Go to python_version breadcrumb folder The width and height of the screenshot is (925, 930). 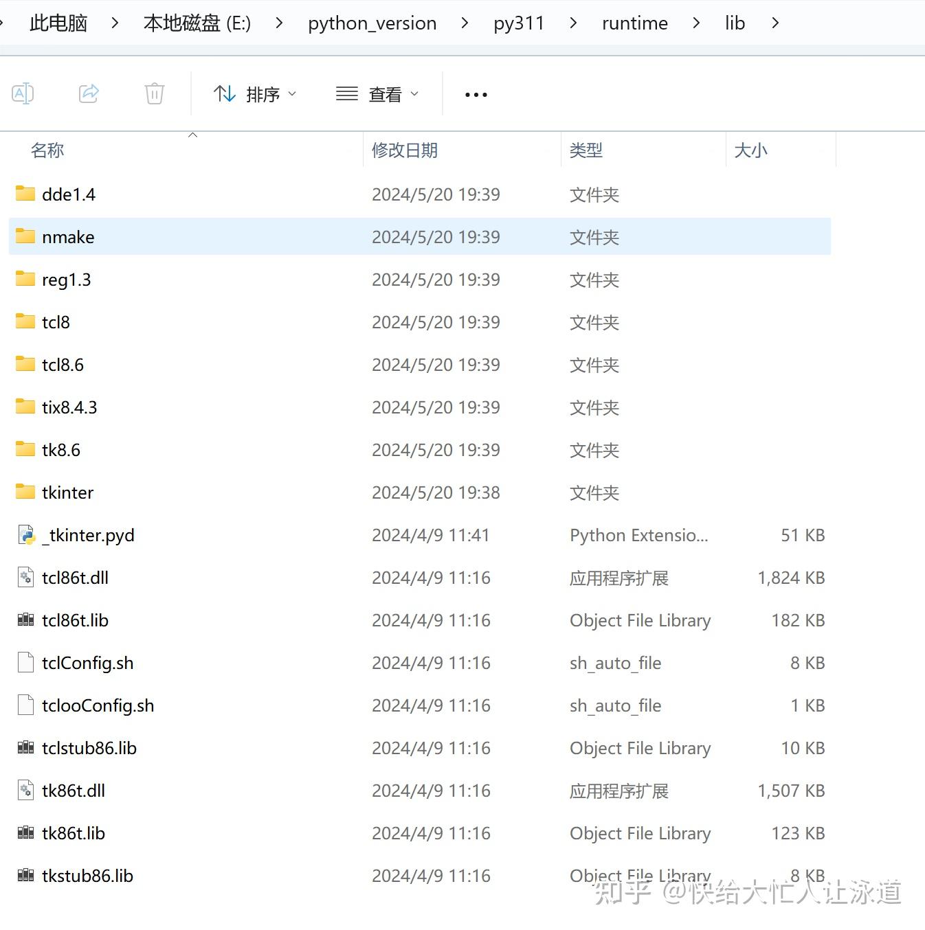pos(372,23)
